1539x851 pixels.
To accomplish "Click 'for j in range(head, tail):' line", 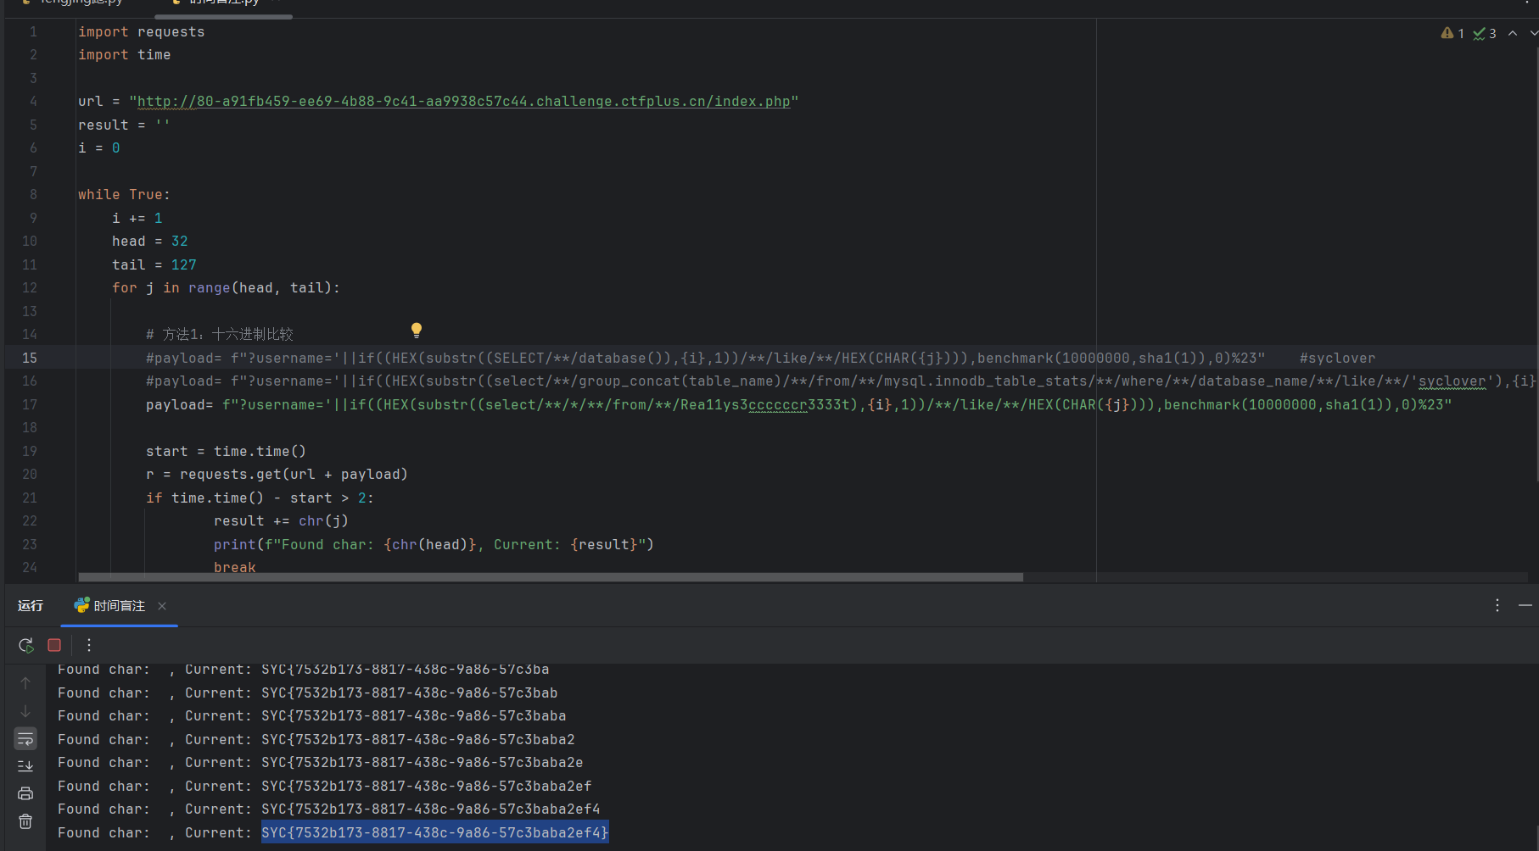I will tap(226, 288).
